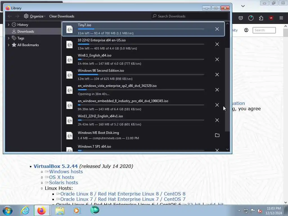Expand the Tags tree item
Image resolution: width=288 pixels, height=216 pixels.
pyautogui.click(x=8, y=38)
